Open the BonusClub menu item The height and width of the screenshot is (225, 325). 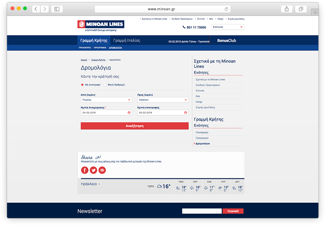[227, 41]
